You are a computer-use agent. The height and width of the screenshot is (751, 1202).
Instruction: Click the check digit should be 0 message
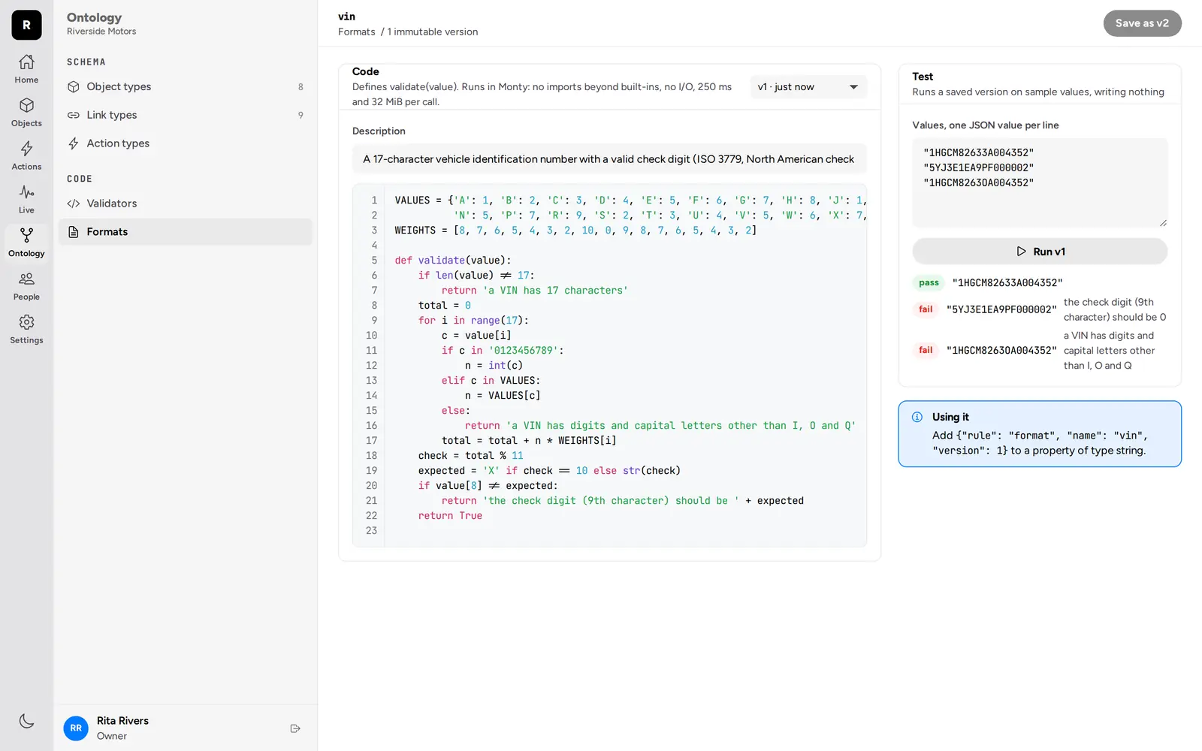point(1115,309)
